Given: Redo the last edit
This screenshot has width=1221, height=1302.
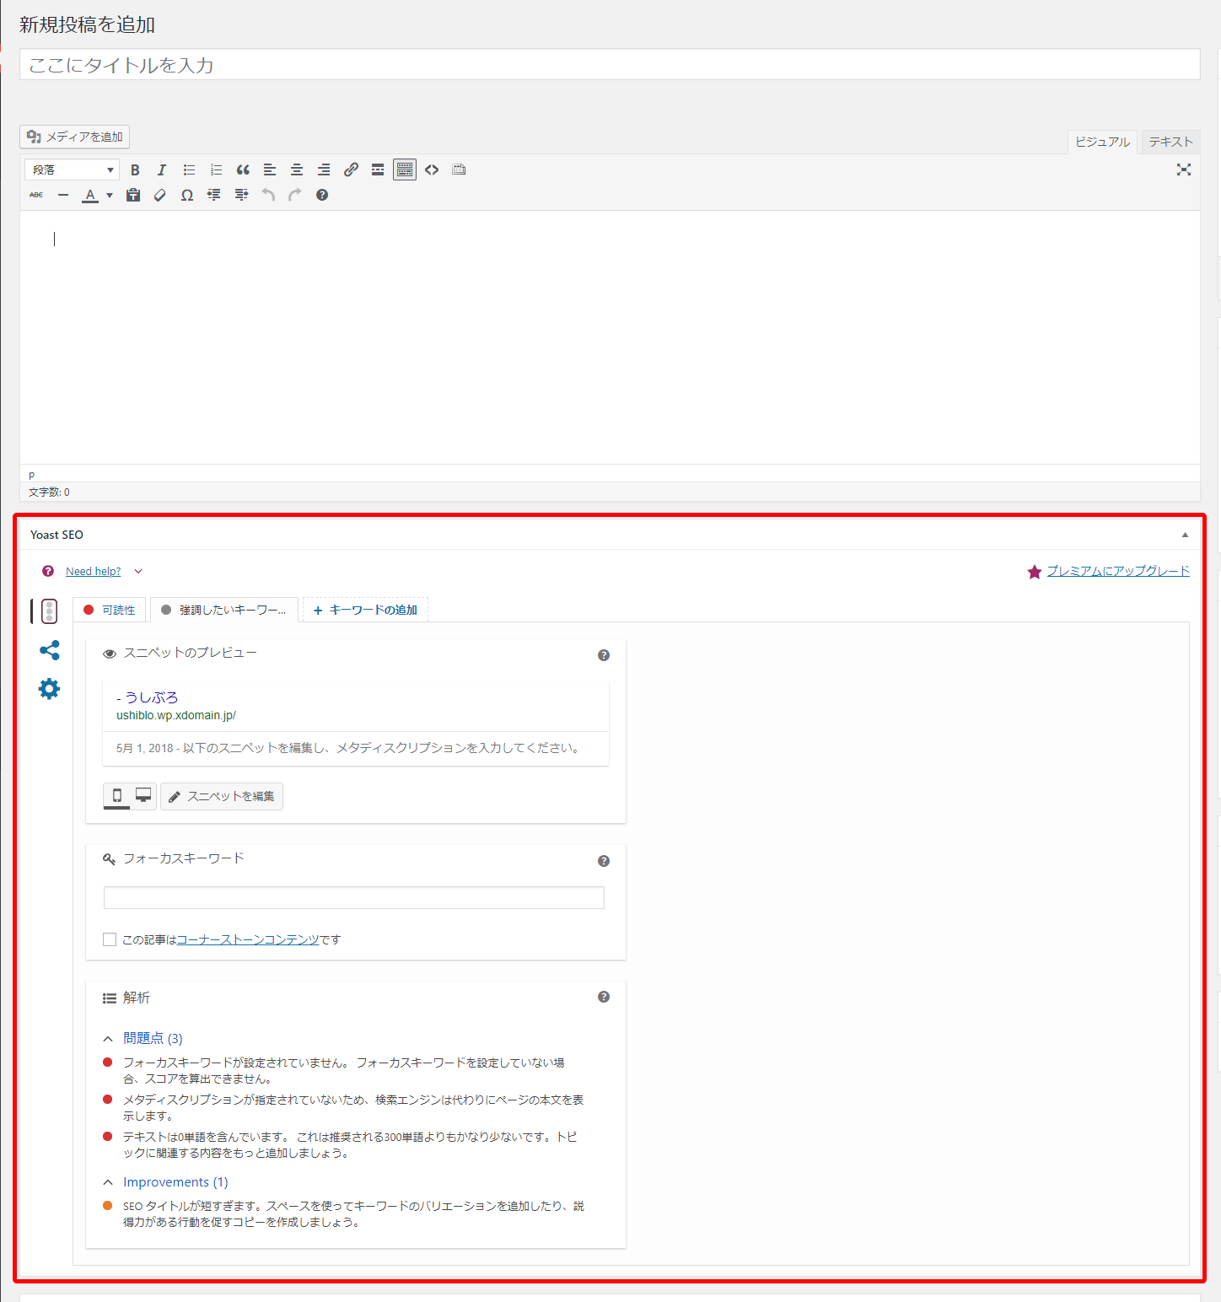Looking at the screenshot, I should (295, 195).
